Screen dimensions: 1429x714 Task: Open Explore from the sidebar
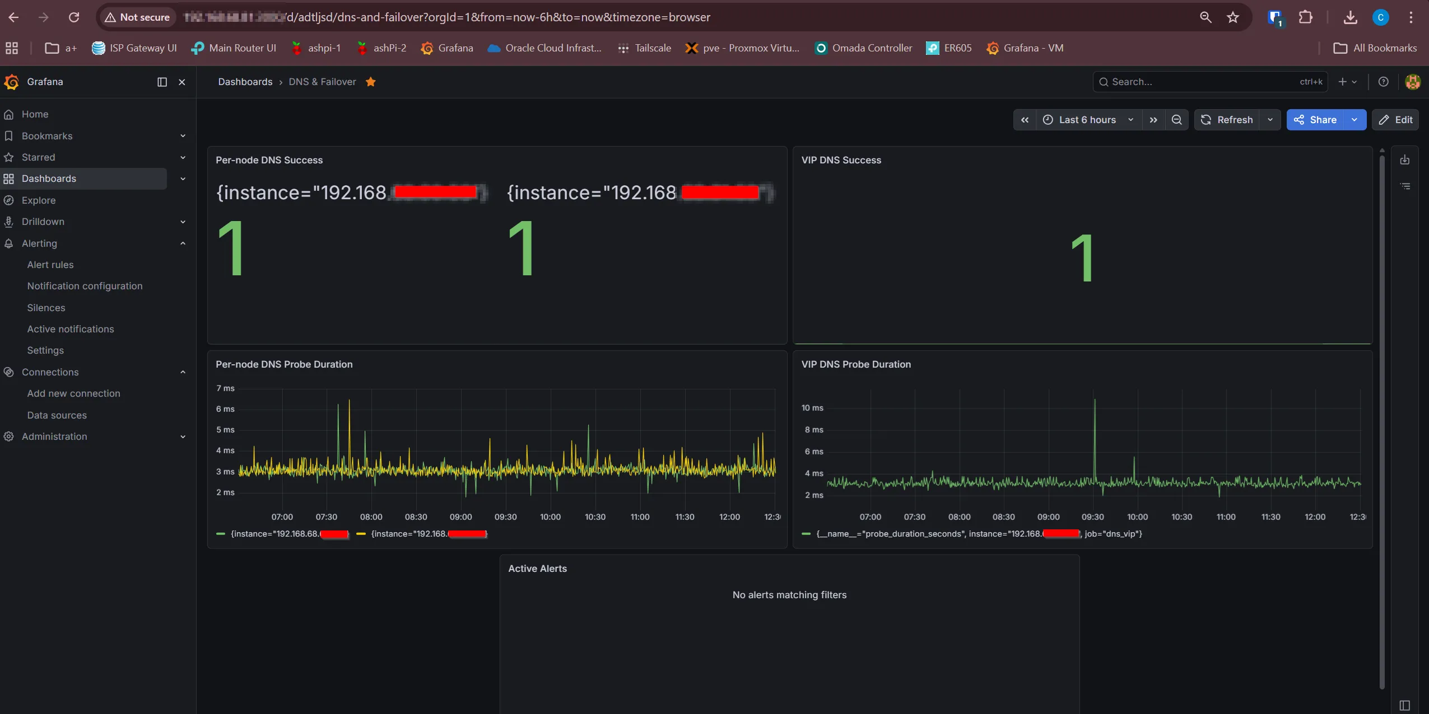tap(38, 200)
